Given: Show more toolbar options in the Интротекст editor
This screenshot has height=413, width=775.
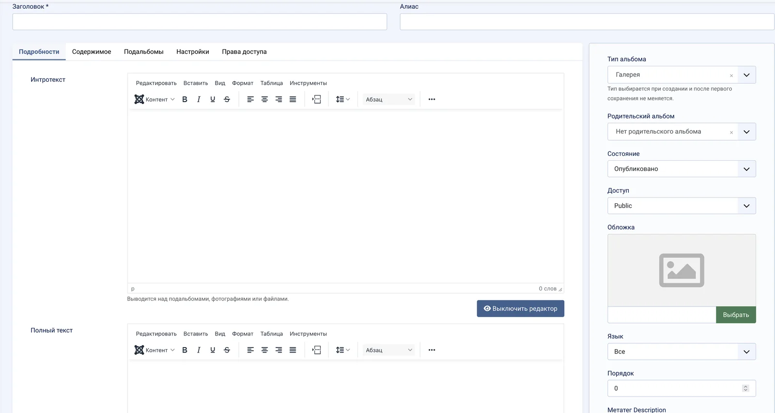Looking at the screenshot, I should (432, 99).
